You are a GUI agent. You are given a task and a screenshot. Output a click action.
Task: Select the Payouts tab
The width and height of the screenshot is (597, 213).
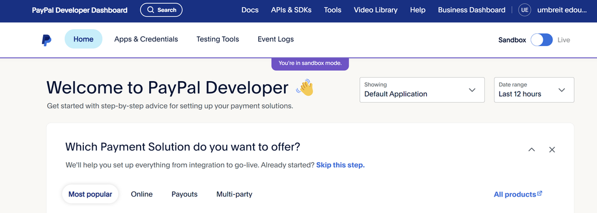(184, 194)
